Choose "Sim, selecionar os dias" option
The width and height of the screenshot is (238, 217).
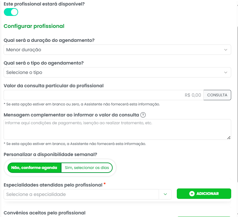87,168
